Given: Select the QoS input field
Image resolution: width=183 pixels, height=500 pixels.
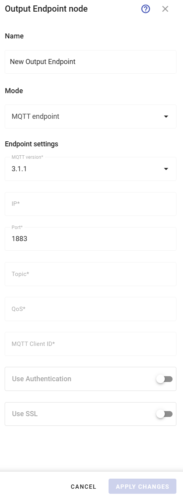Looking at the screenshot, I should tap(90, 309).
